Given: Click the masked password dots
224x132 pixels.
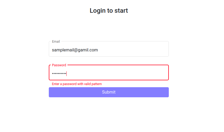Looking at the screenshot, I should 59,73.
